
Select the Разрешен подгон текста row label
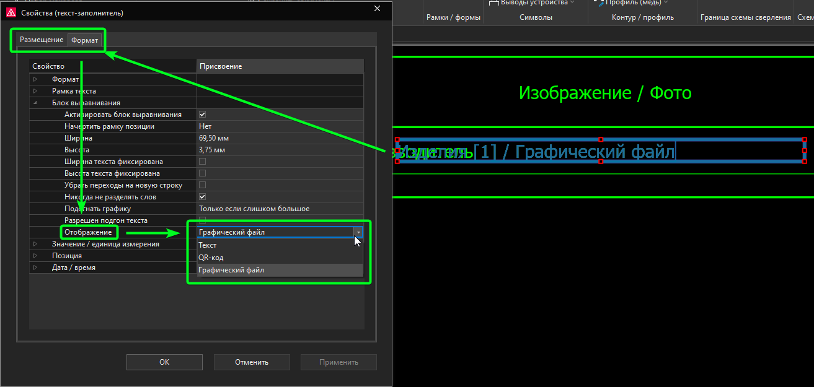click(x=105, y=220)
